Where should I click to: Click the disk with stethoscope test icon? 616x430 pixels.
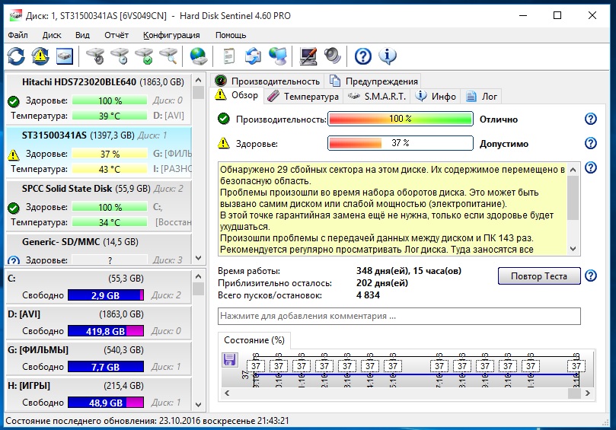95,56
